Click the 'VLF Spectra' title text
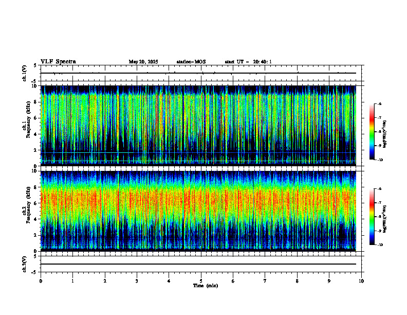The height and width of the screenshot is (315, 407). (58, 62)
